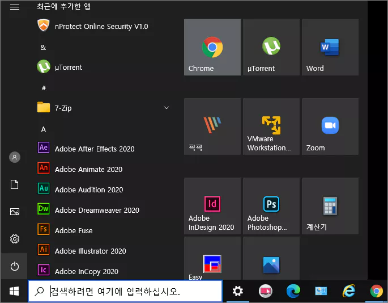388x303 pixels.
Task: Launch nProtect Online Security V1.0 text
Action: point(101,27)
